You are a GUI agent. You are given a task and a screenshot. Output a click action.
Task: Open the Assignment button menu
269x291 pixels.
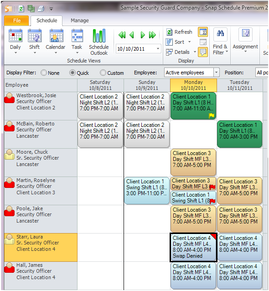(x=245, y=41)
